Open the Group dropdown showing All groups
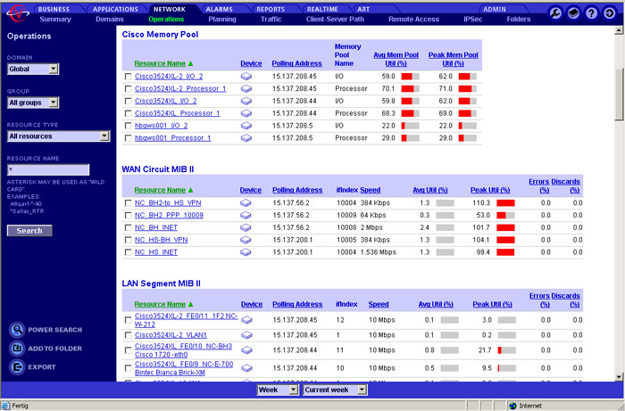625x411 pixels. tap(33, 103)
